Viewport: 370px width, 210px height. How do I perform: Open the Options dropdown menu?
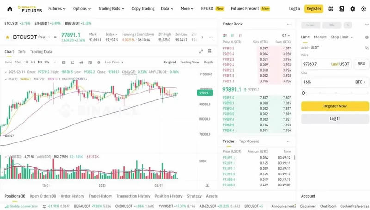[82, 9]
